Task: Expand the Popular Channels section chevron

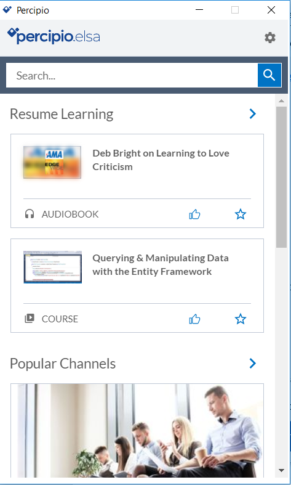Action: 253,364
